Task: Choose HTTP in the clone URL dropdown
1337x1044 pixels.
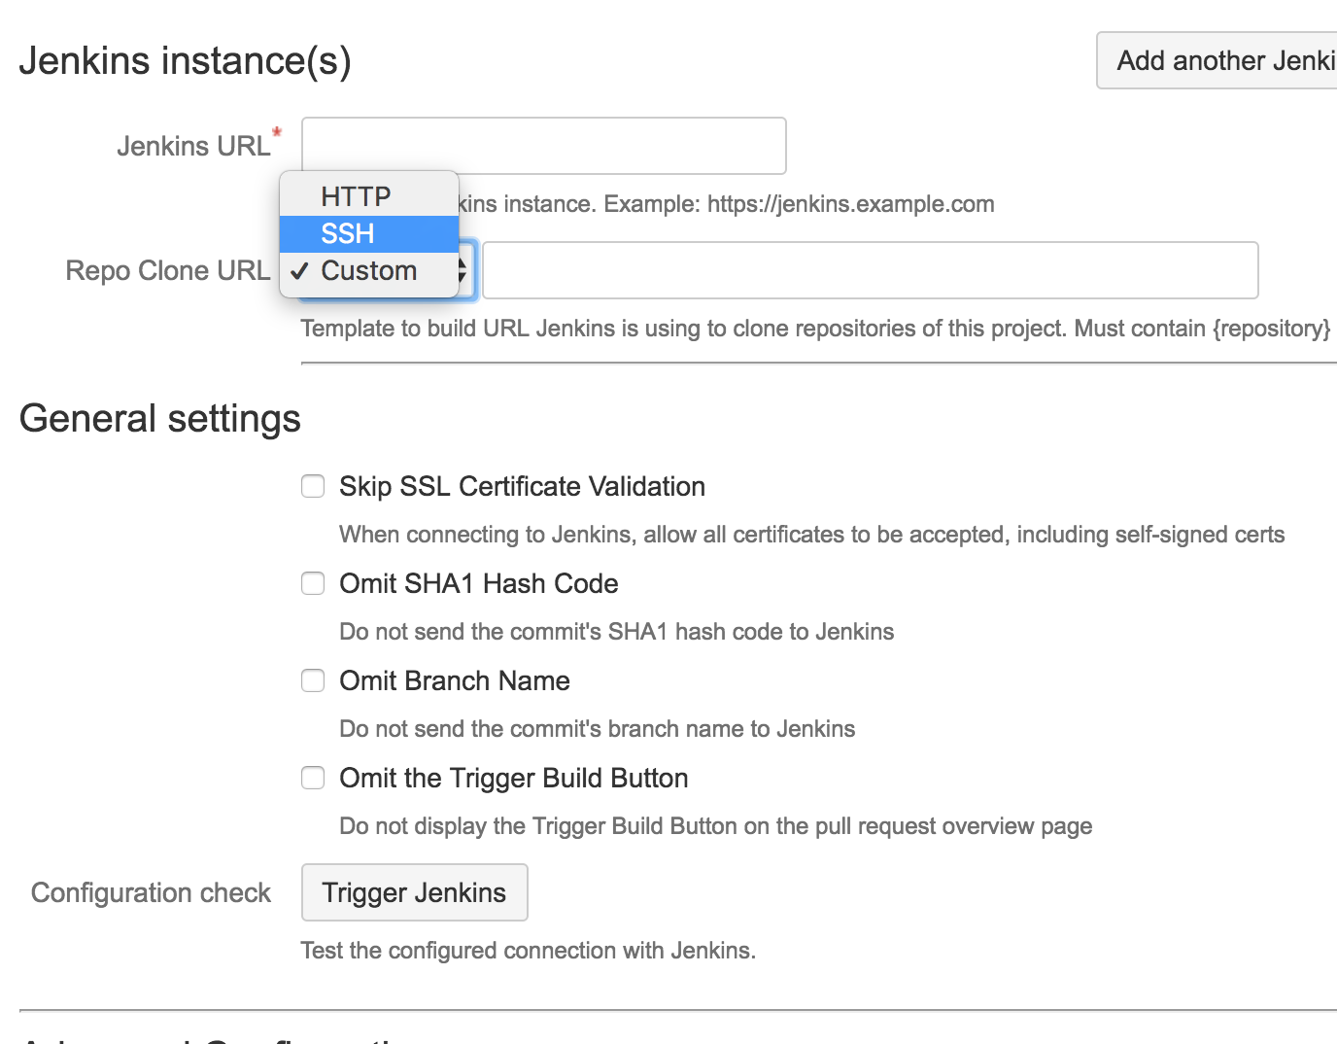Action: click(355, 195)
